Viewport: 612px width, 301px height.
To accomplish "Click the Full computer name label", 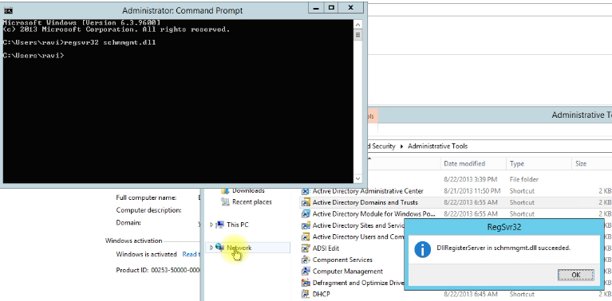I will (146, 197).
